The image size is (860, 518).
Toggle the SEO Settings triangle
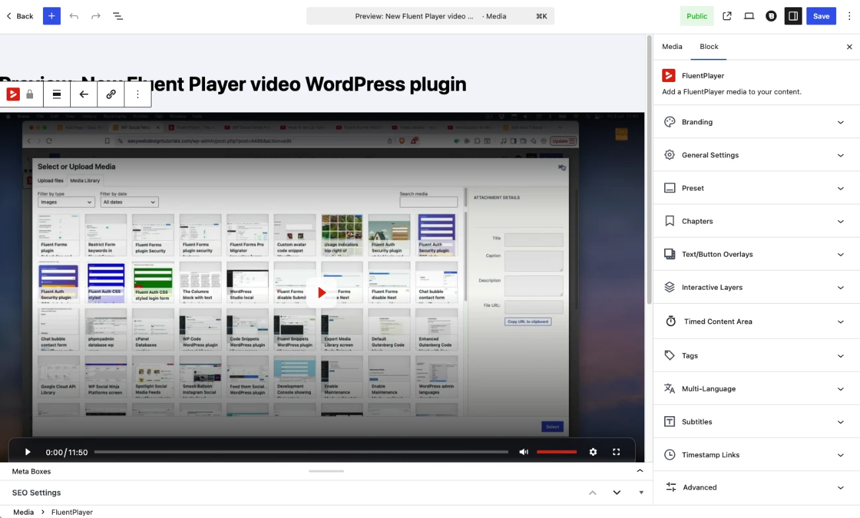pos(641,493)
